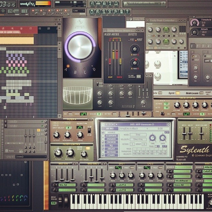212x212 pixels.
Task: Toggle the Compr effect checkbox in Sylenth
Action: [x=103, y=155]
